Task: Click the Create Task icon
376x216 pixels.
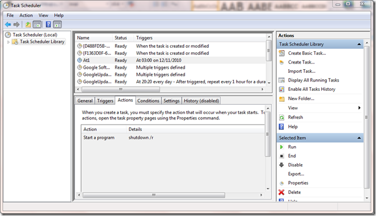Action: [282, 62]
